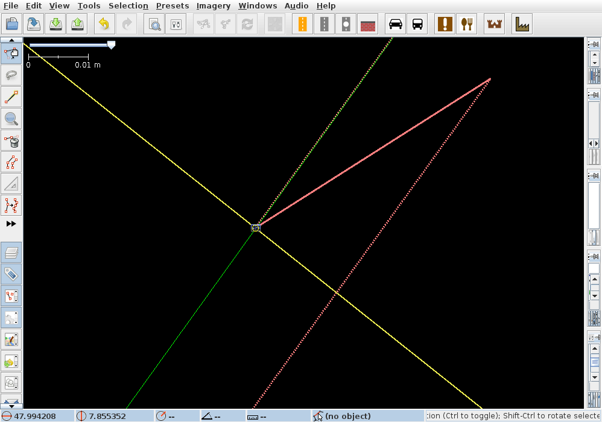The image size is (602, 422).
Task: Activate the Improve Way Accuracy tool
Action: 11,205
